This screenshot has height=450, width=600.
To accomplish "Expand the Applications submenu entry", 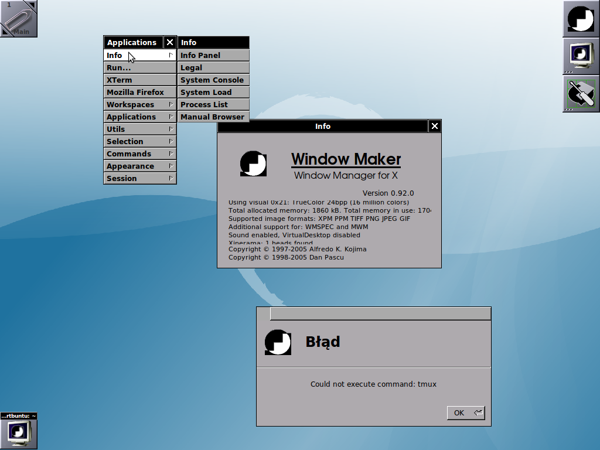I will coord(139,117).
